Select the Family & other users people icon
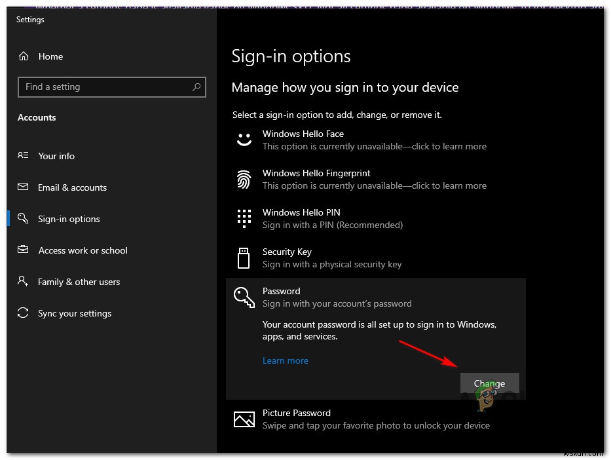The height and width of the screenshot is (460, 611). click(22, 282)
